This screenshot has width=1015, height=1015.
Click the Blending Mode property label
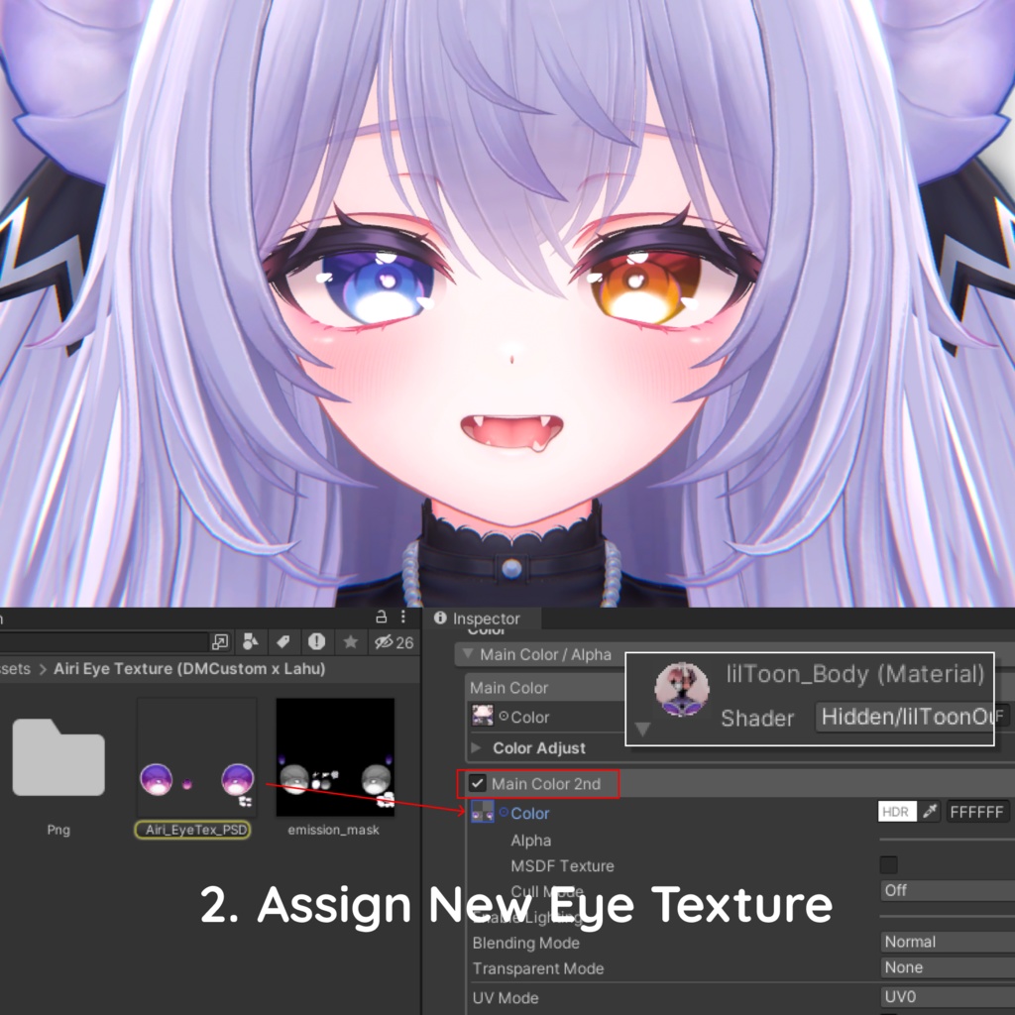point(525,943)
